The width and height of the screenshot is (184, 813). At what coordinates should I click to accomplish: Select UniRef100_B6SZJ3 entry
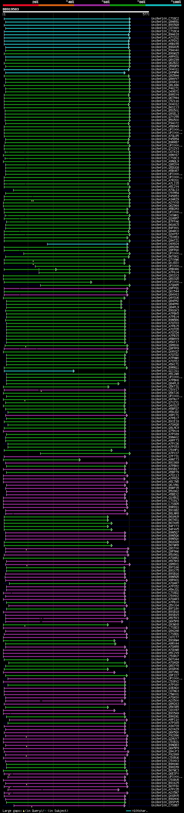coord(165,107)
